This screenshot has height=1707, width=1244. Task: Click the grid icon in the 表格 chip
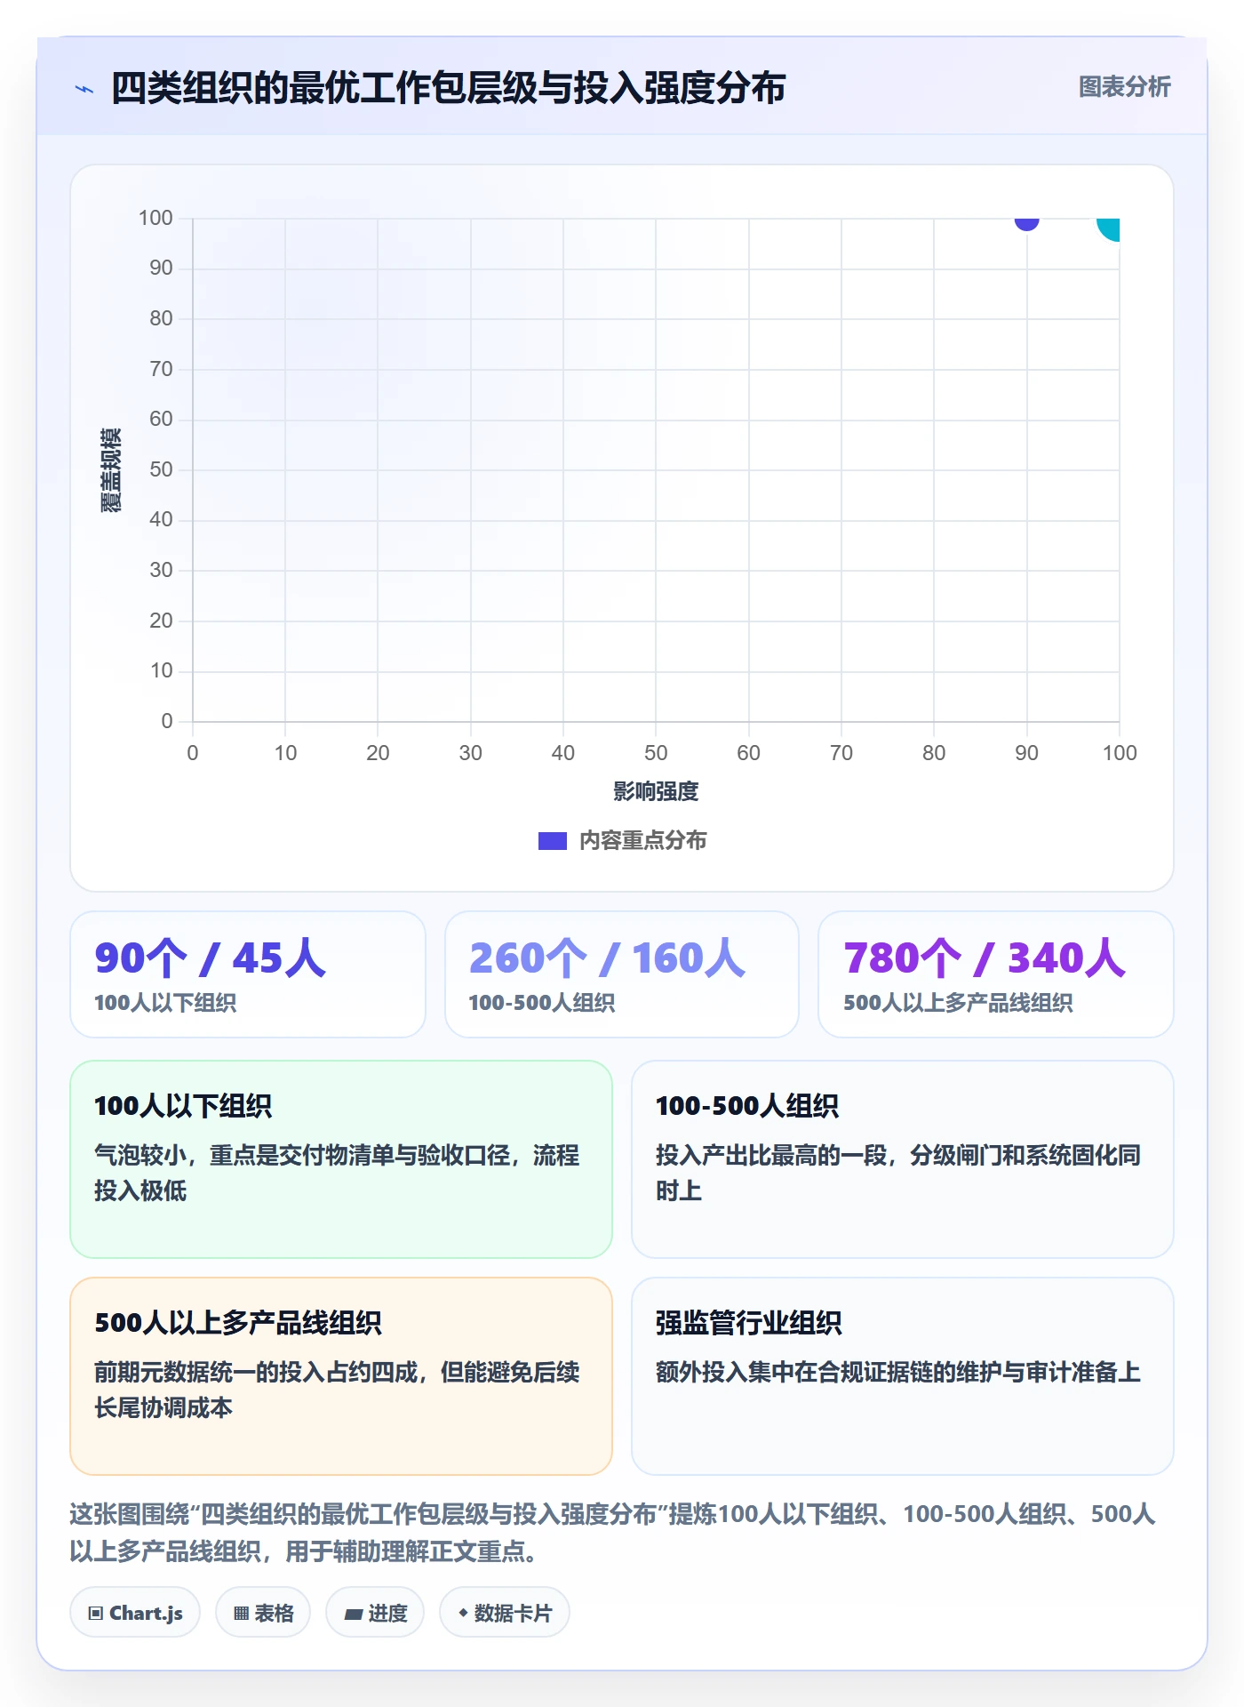point(241,1614)
